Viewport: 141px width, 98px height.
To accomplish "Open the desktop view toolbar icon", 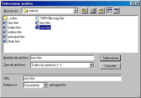I will 93,11.
